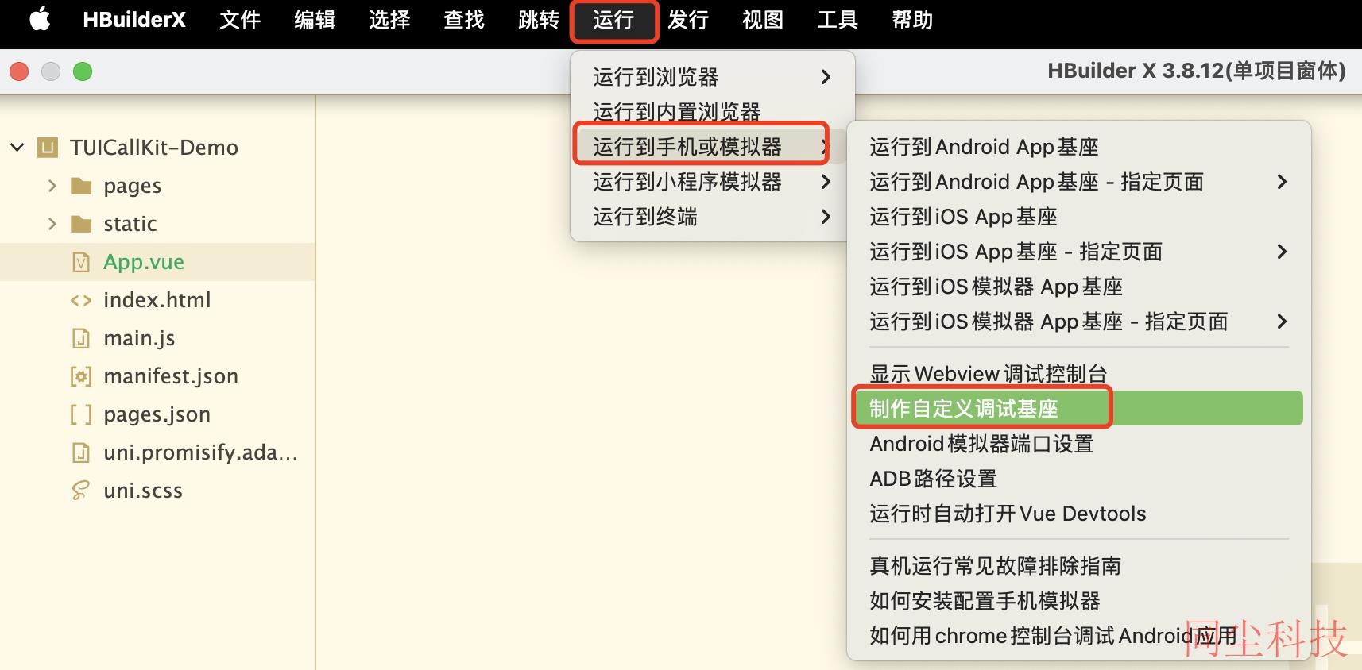Collapse the TUICallKit-Demo project chevron
The width and height of the screenshot is (1362, 670).
[x=17, y=148]
